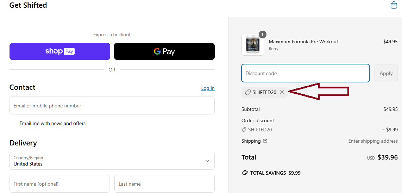Click the Enter shipping address text

[x=373, y=141]
